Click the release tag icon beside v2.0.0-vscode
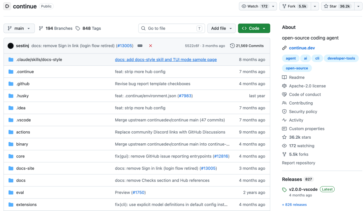Screen dimensions: 364x211 tap(284, 190)
